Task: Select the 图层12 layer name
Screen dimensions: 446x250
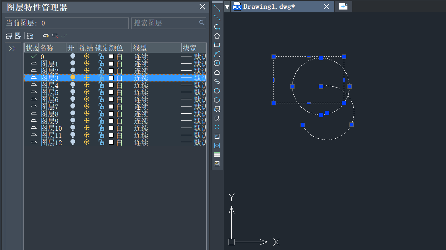Action: 52,142
